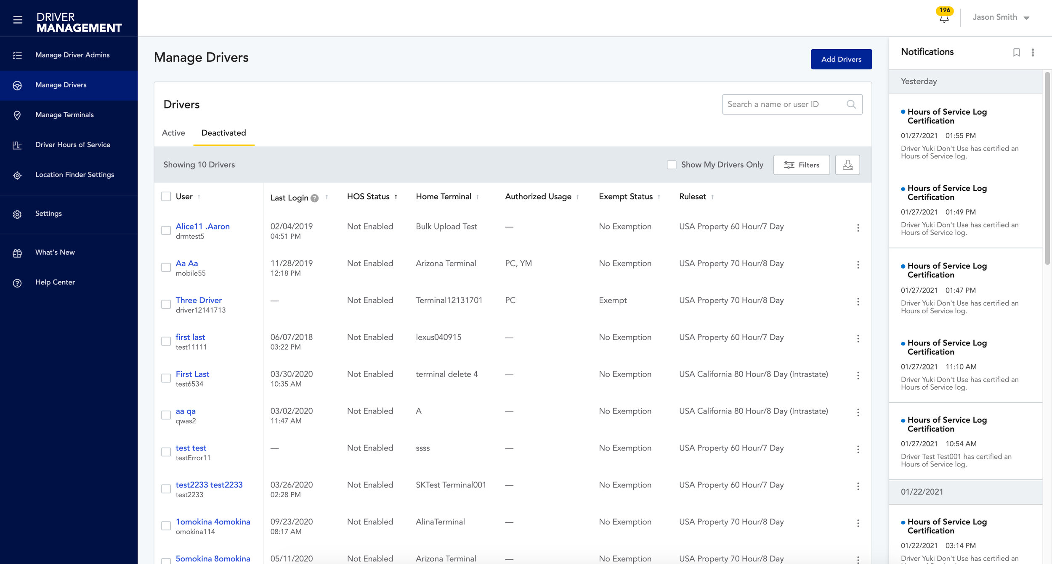The width and height of the screenshot is (1052, 564).
Task: Open the Filters panel
Action: (801, 165)
